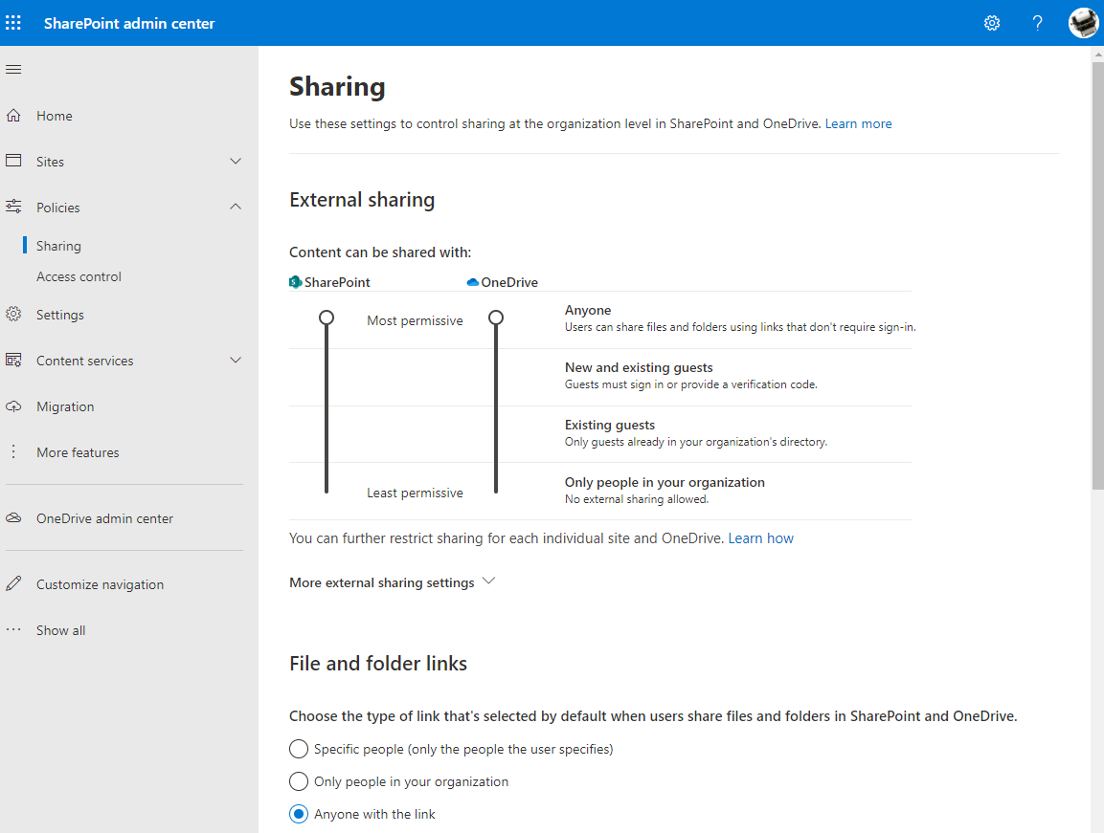The image size is (1104, 833).
Task: Open More features in navigation
Action: coord(78,452)
